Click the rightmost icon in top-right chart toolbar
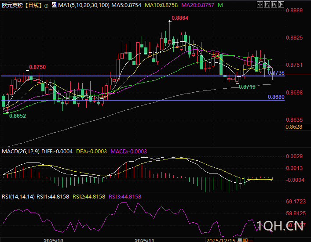The image size is (311, 242). click(281, 4)
